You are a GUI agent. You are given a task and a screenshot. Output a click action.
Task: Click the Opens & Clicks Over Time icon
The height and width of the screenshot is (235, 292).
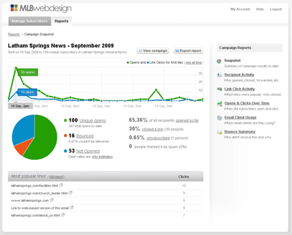click(219, 104)
